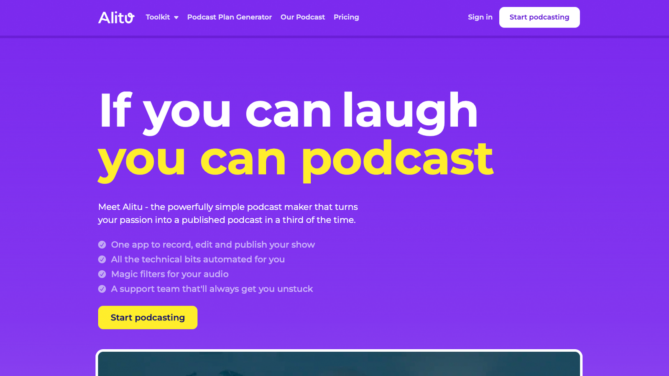Click 'Magic filters for your audio' text

(x=170, y=274)
